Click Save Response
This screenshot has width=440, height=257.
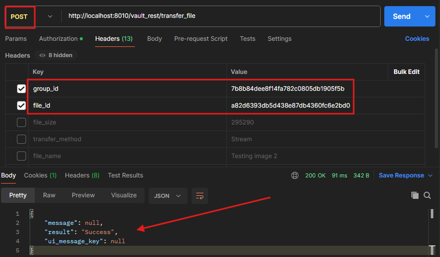[401, 175]
